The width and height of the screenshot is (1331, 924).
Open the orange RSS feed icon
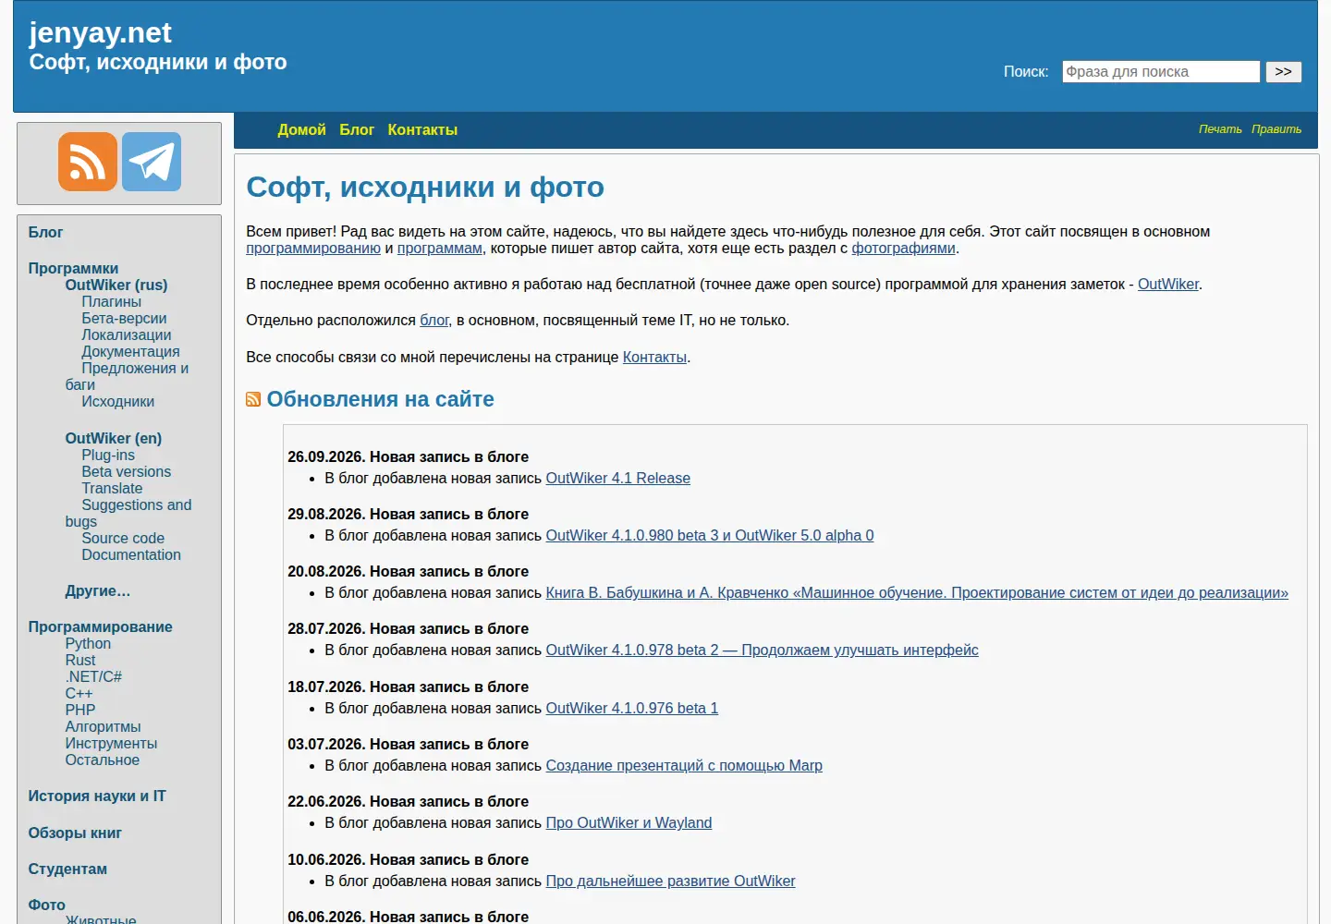click(x=88, y=162)
